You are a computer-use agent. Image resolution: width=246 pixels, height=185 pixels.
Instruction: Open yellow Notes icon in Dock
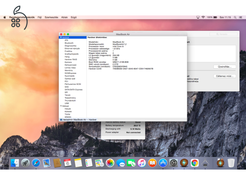coord(78,163)
